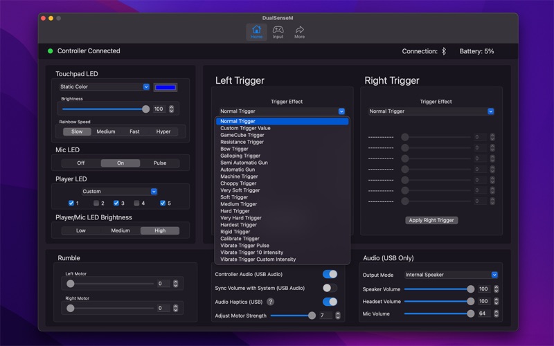Enable Sync Volume with System switch
Screen dimensions: 554x346
pos(330,288)
